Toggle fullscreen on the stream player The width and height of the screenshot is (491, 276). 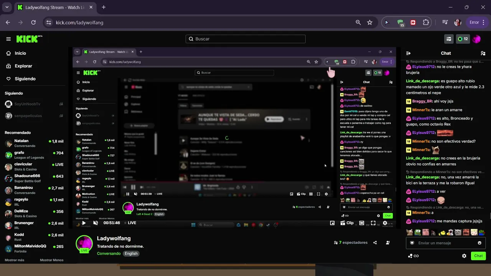pos(373,223)
